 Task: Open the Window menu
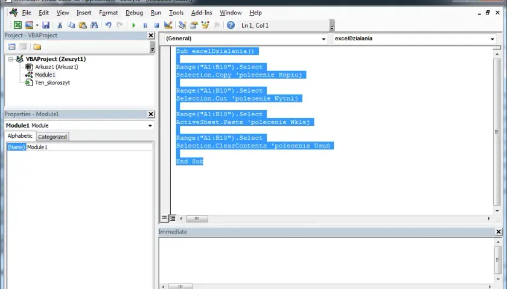[231, 13]
